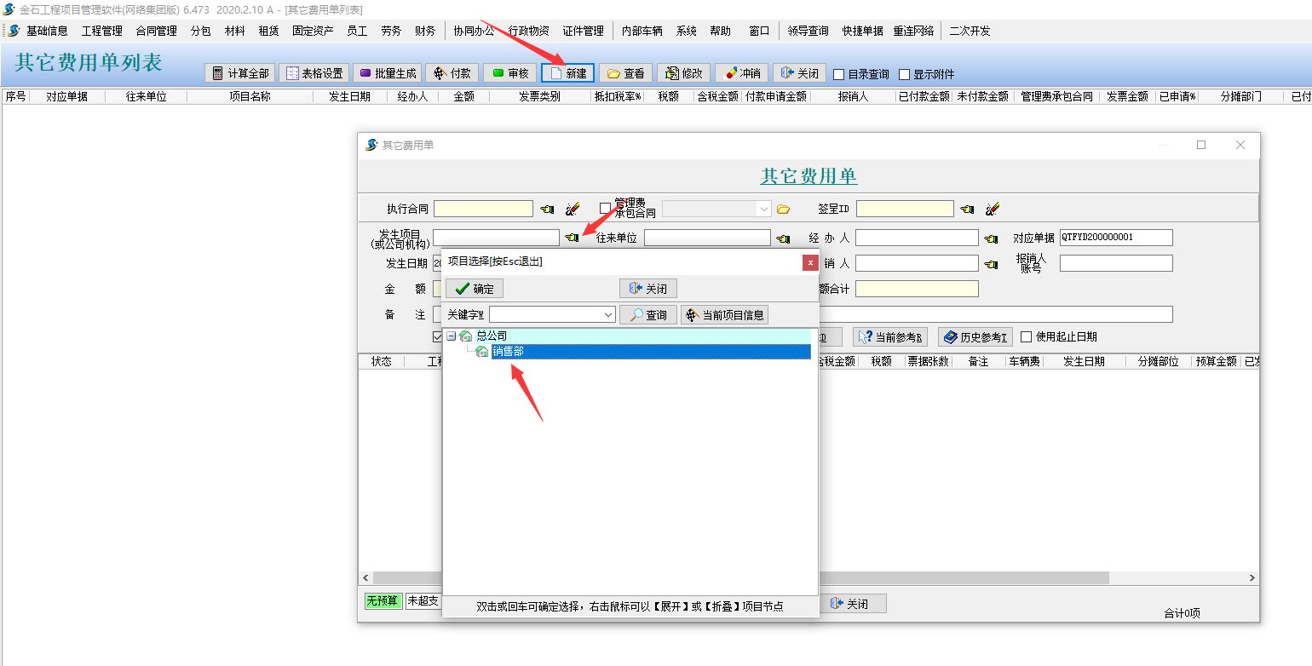Click the 查询 query button

coord(647,314)
